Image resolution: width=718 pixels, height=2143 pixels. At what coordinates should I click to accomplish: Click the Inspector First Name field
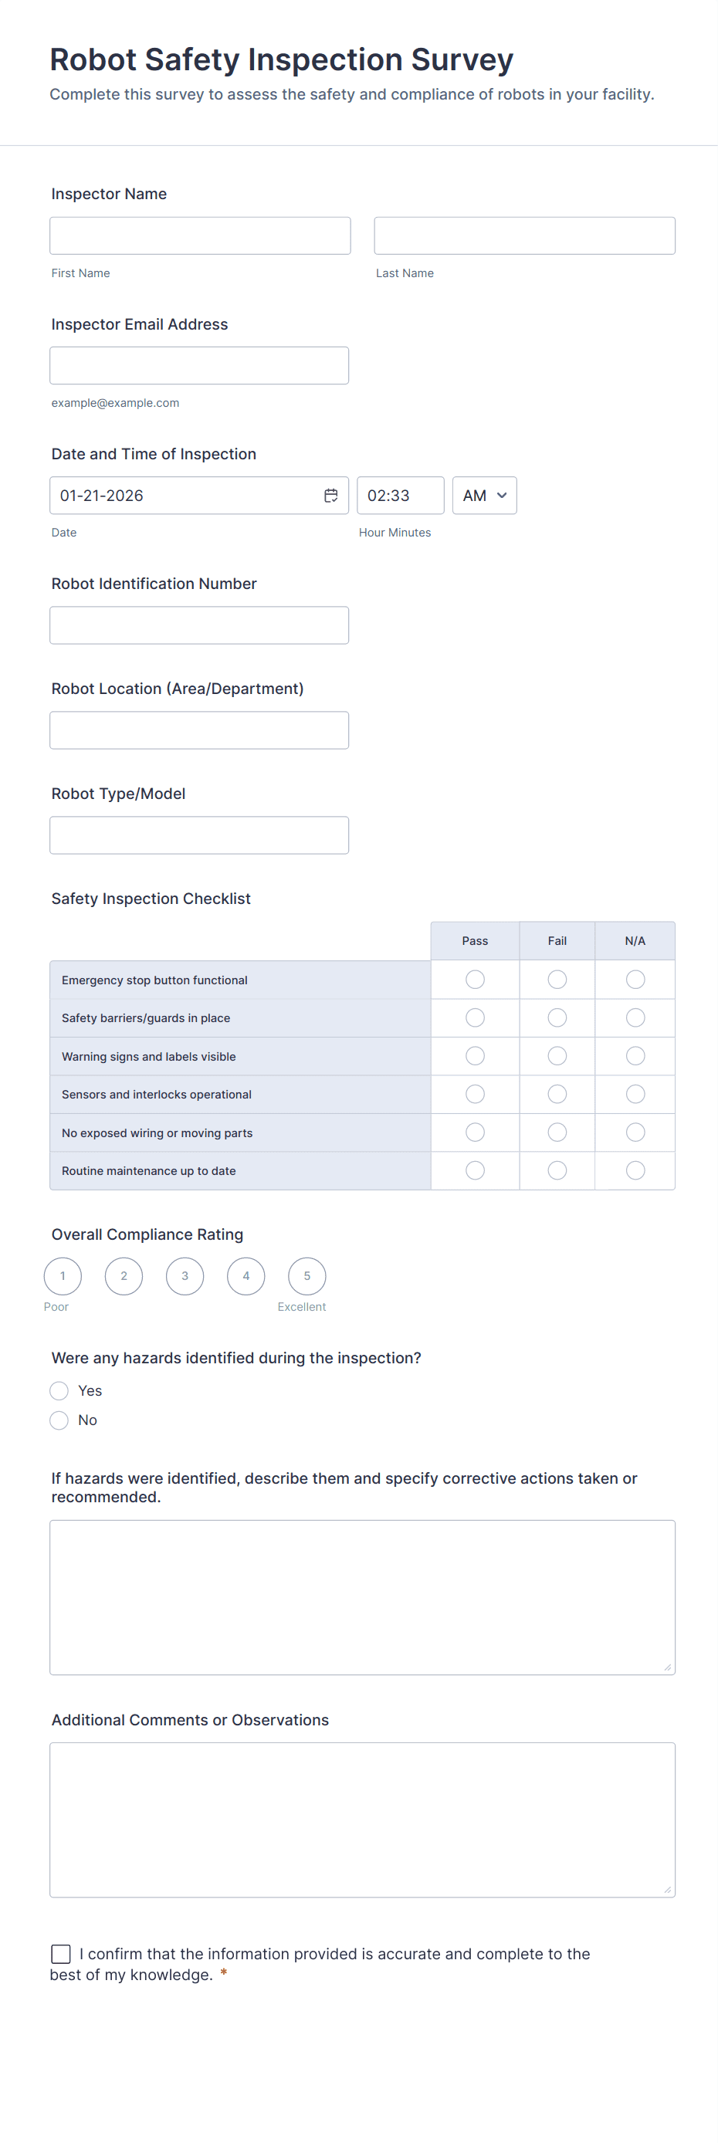[x=200, y=236]
